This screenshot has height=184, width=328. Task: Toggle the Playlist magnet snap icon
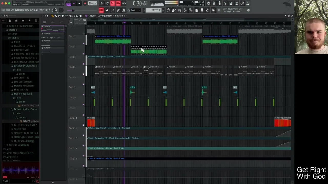click(46, 16)
